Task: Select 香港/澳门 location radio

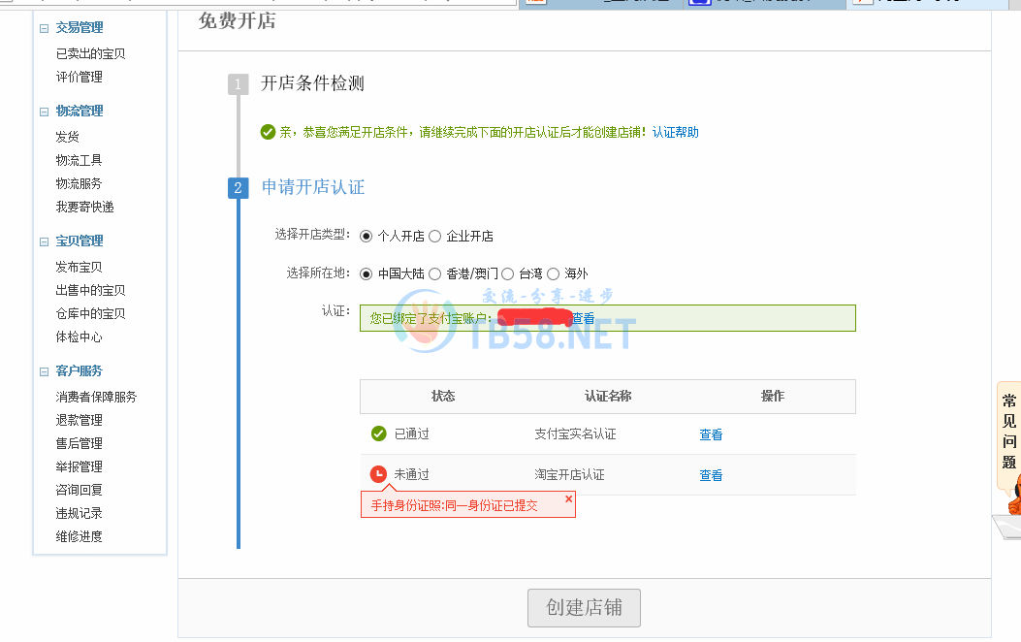Action: (435, 274)
